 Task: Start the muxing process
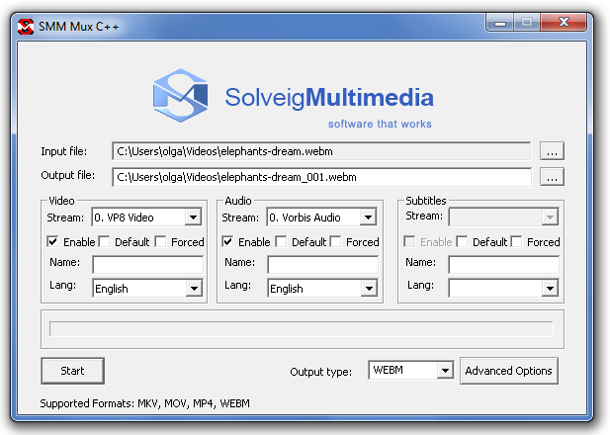72,371
